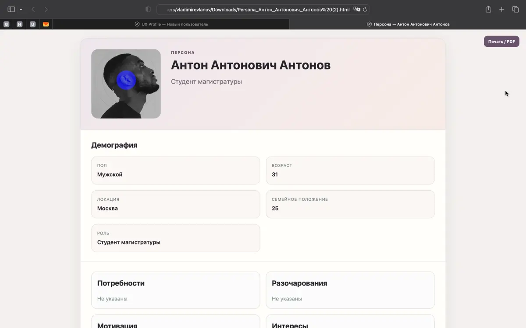Click the age value 31

[x=275, y=174]
